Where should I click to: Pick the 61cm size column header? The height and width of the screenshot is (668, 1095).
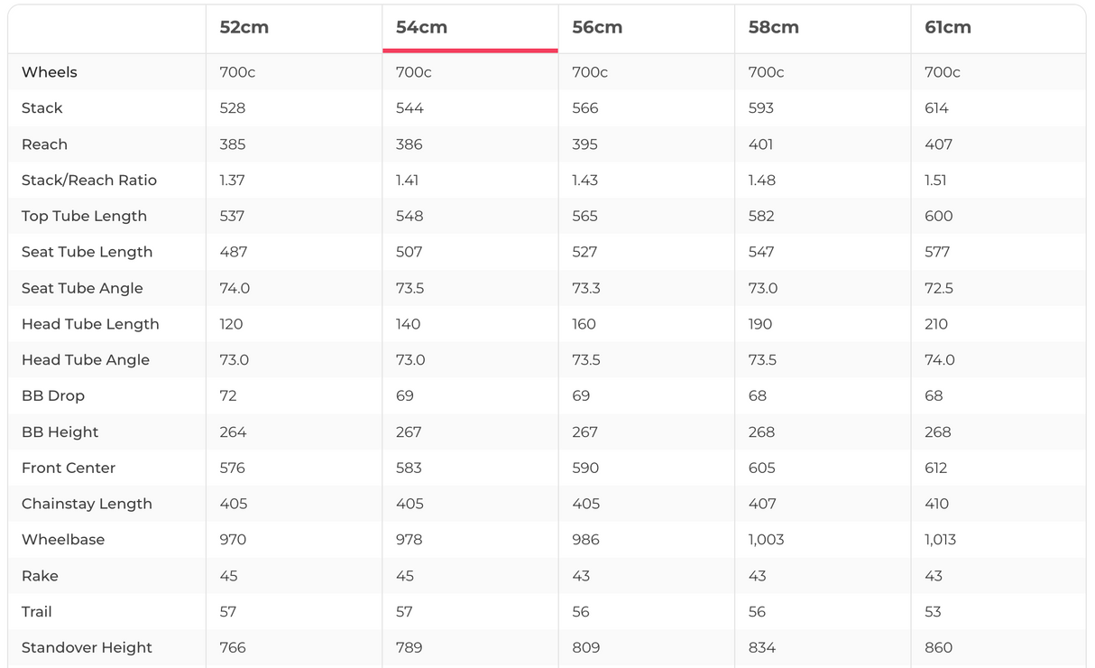point(948,27)
